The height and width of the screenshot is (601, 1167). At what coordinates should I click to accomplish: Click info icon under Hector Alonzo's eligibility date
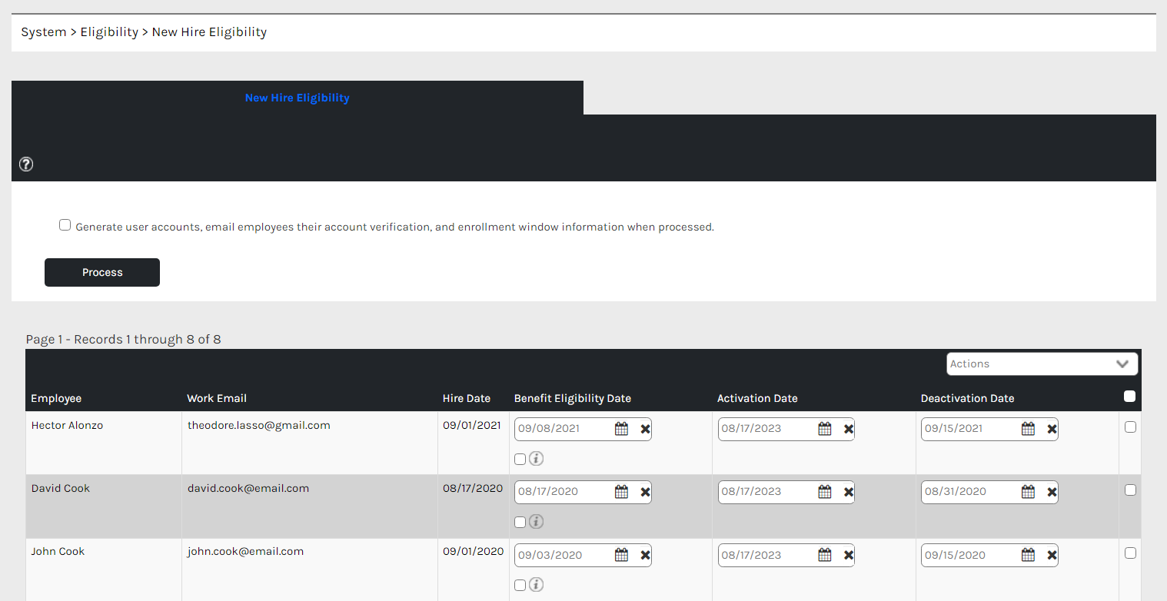pyautogui.click(x=537, y=459)
